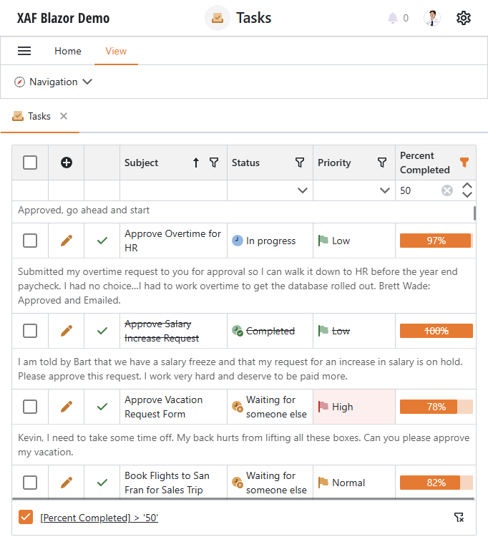Open the user profile avatar

tap(432, 18)
